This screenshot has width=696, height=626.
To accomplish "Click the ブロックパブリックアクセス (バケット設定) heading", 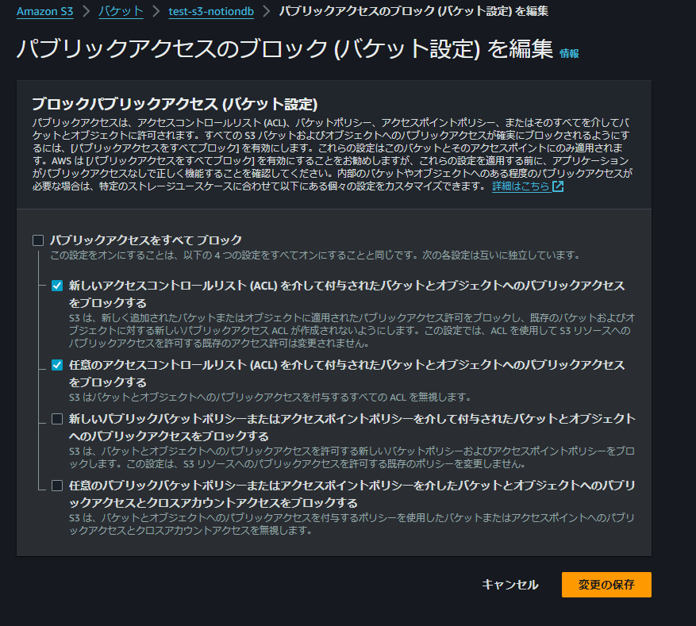I will point(175,104).
